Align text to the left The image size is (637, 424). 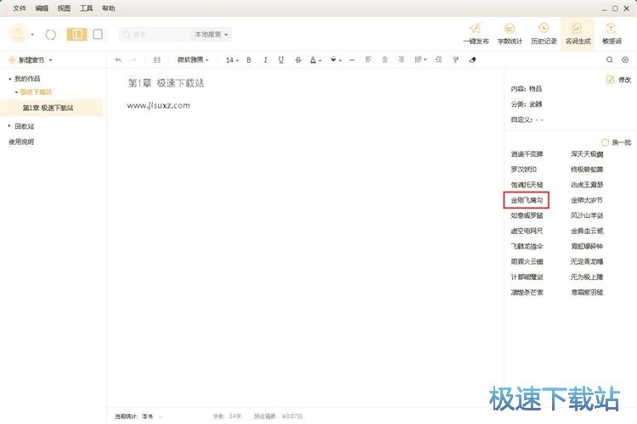(368, 59)
